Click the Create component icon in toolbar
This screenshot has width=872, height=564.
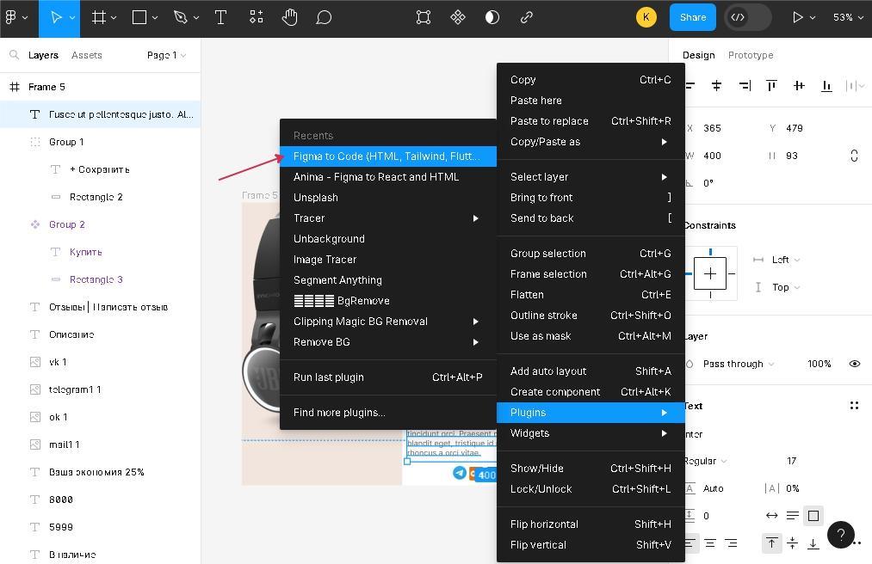click(x=458, y=17)
